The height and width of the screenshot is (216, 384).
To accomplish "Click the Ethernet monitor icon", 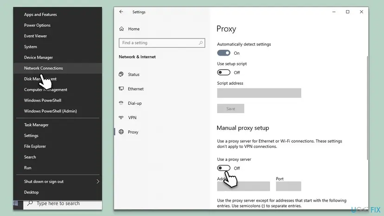I will coord(121,89).
